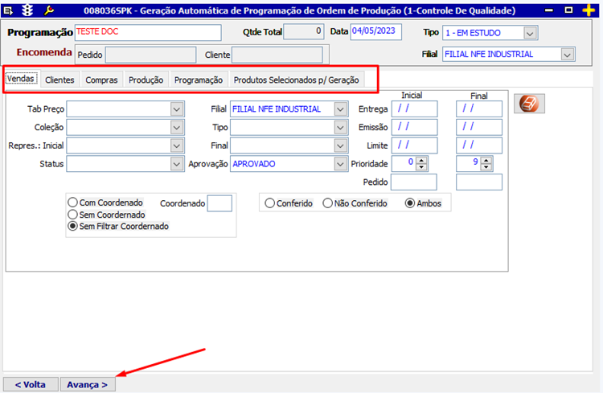The image size is (603, 393).
Task: Choose the Conferido radio button
Action: click(270, 203)
